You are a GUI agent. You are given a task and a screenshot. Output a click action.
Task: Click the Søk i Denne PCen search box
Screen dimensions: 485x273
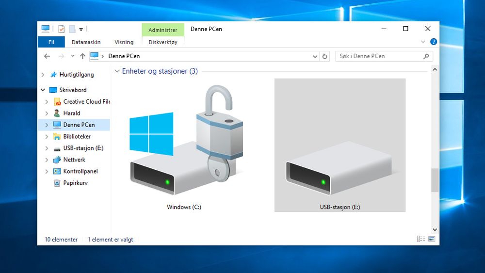384,56
